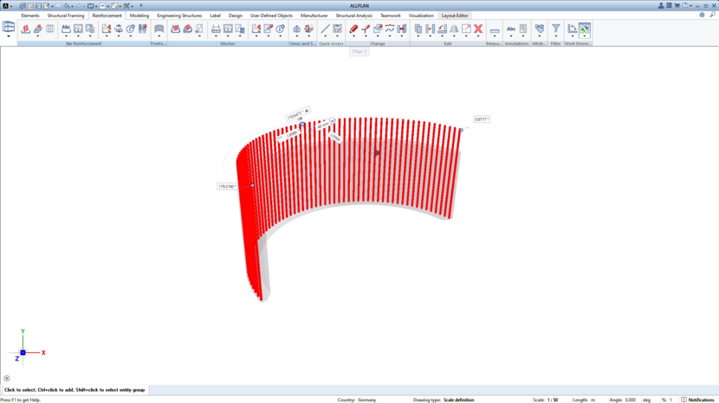Image resolution: width=719 pixels, height=403 pixels.
Task: Expand the Bar Reinforcement group dropdown
Action: 84,43
